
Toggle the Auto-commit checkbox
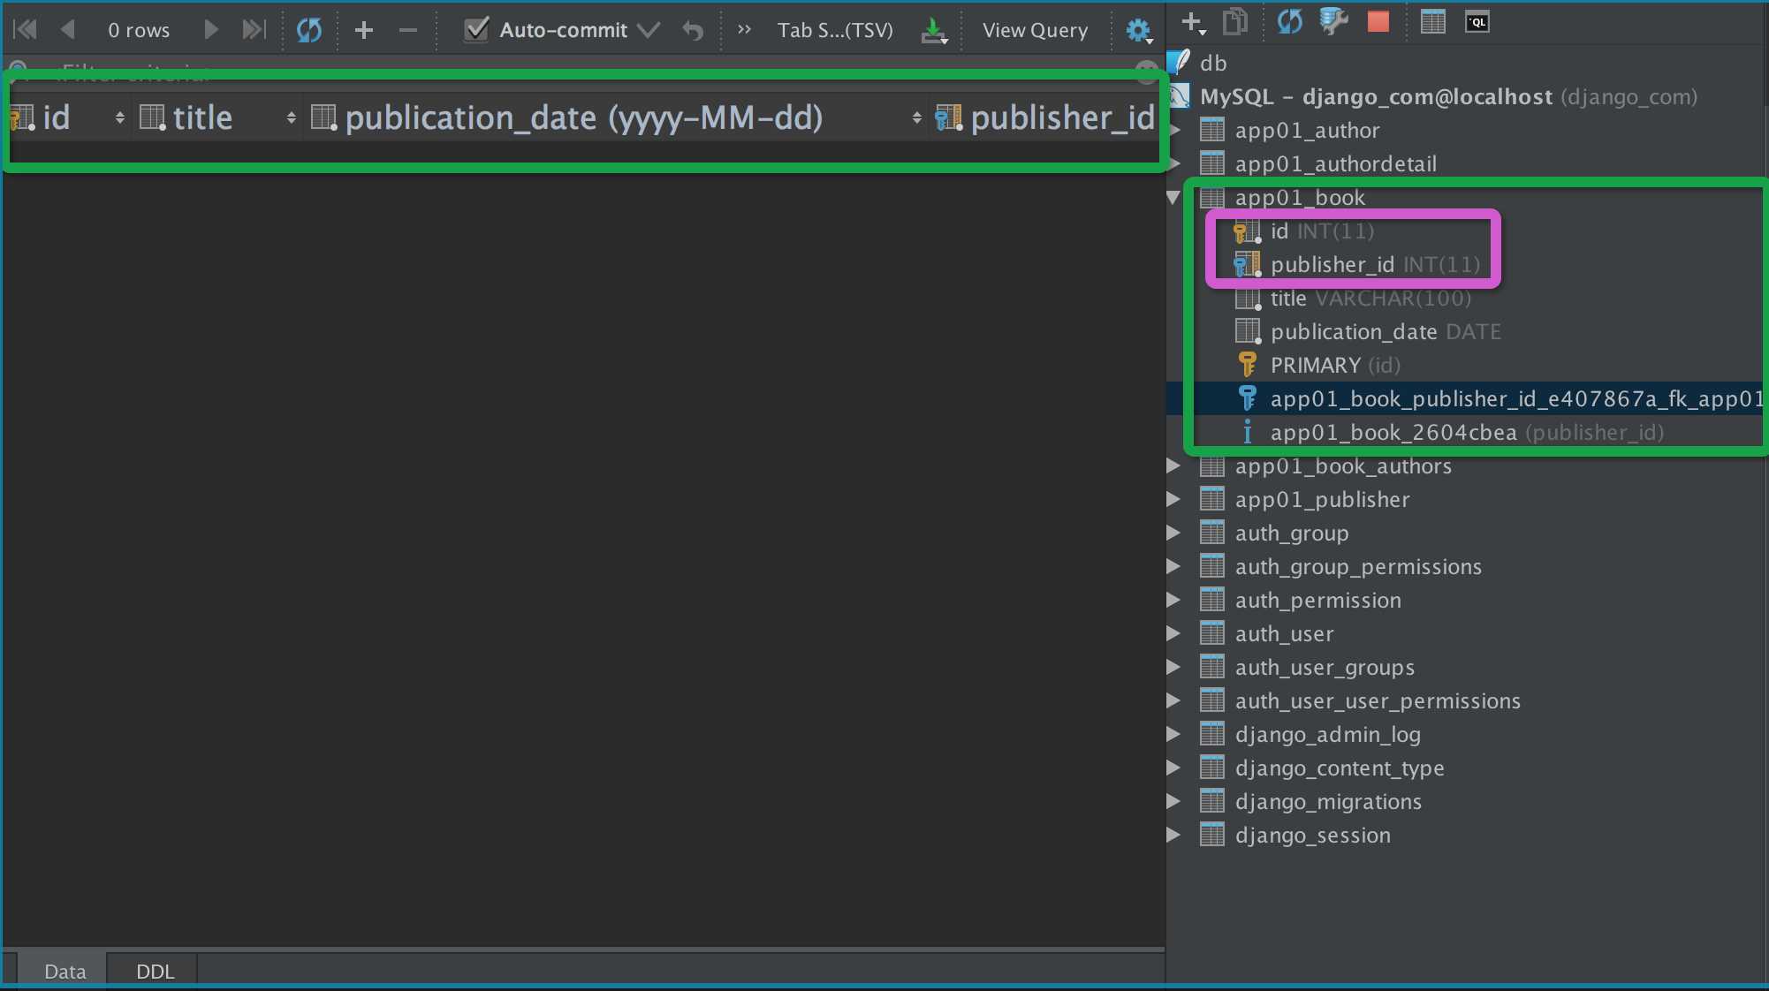click(477, 29)
